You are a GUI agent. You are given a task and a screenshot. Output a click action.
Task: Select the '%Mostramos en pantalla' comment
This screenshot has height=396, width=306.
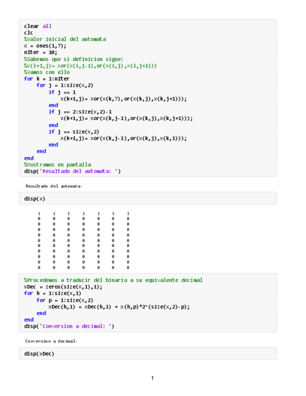(57, 164)
